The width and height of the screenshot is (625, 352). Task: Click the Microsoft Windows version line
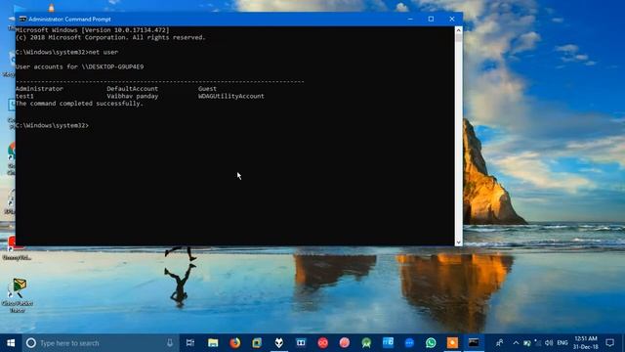click(x=93, y=30)
